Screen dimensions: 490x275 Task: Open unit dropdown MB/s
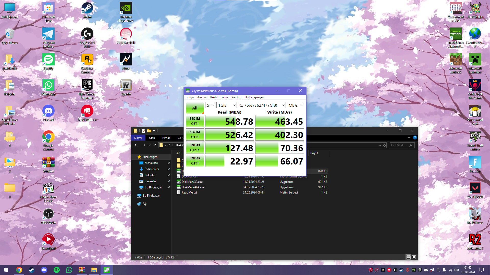[296, 105]
